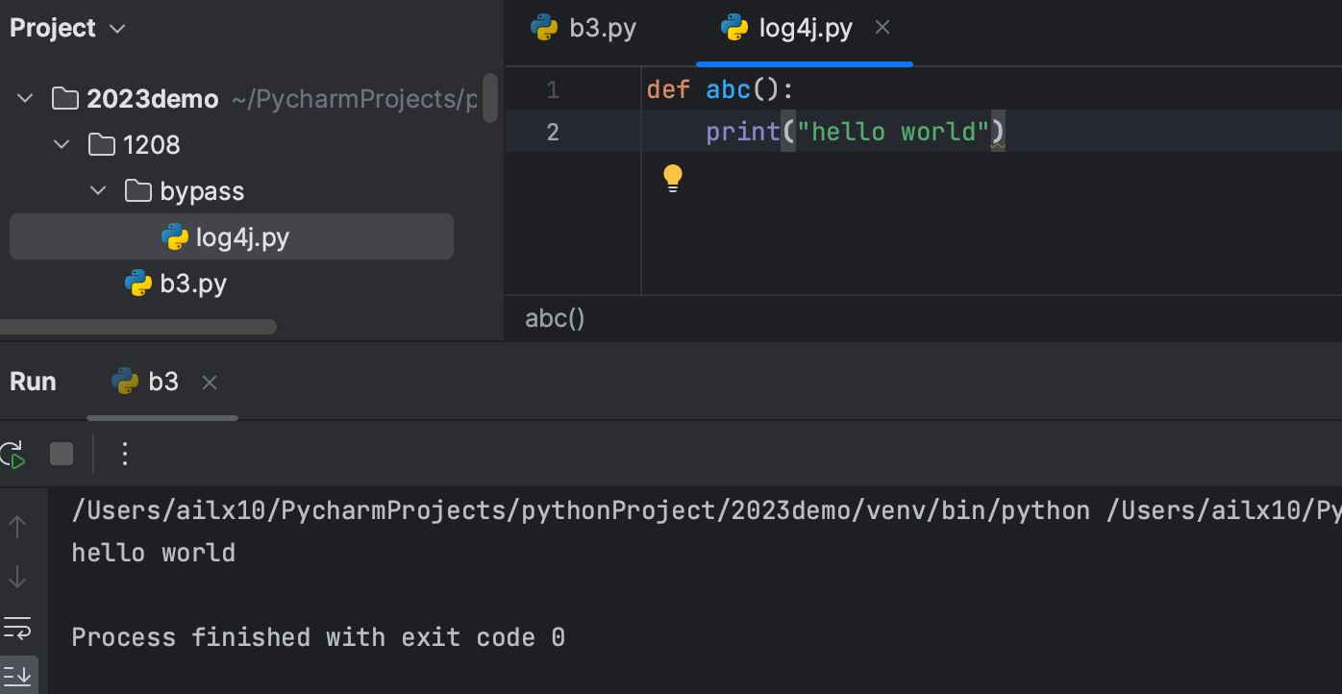Select the b3 run configuration tab

(x=145, y=382)
